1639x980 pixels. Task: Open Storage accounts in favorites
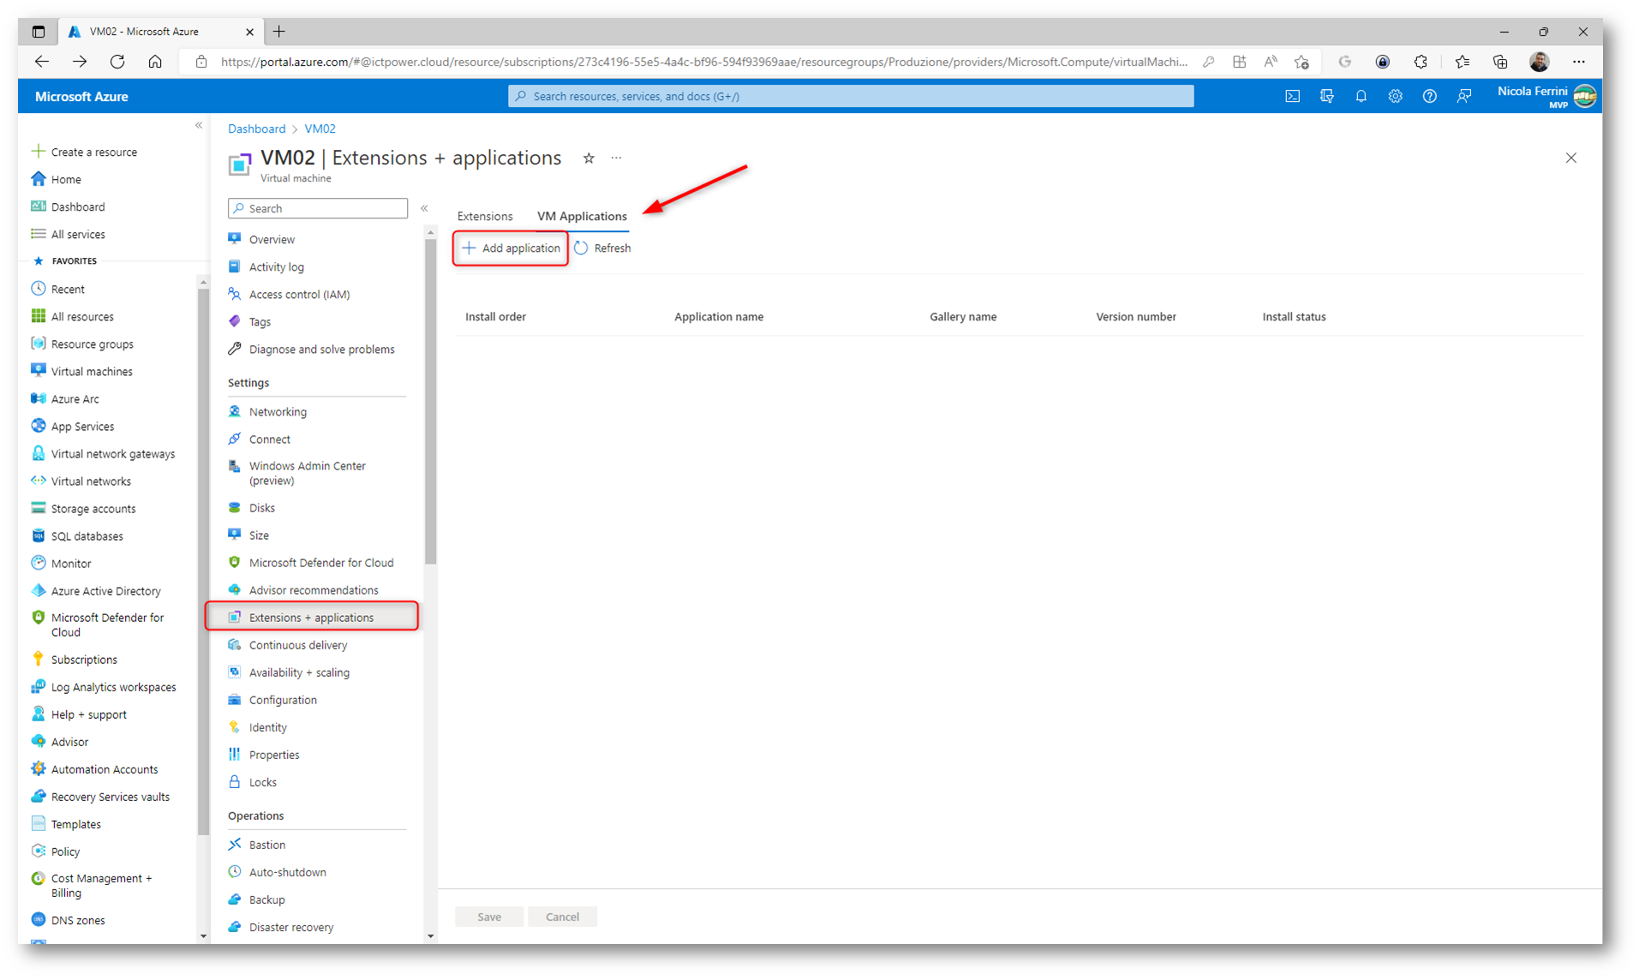pyautogui.click(x=93, y=508)
